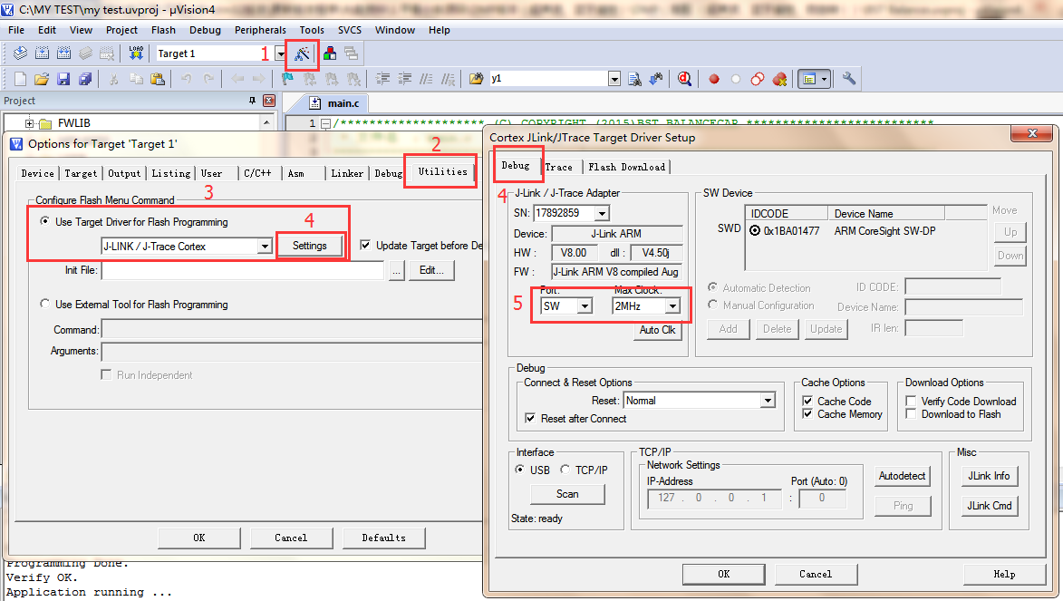Switch to the Flash Download tab

[626, 167]
